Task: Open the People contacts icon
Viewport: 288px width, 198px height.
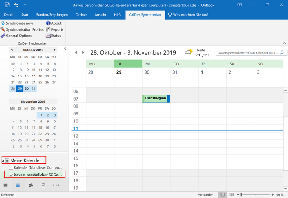Action: point(31,185)
